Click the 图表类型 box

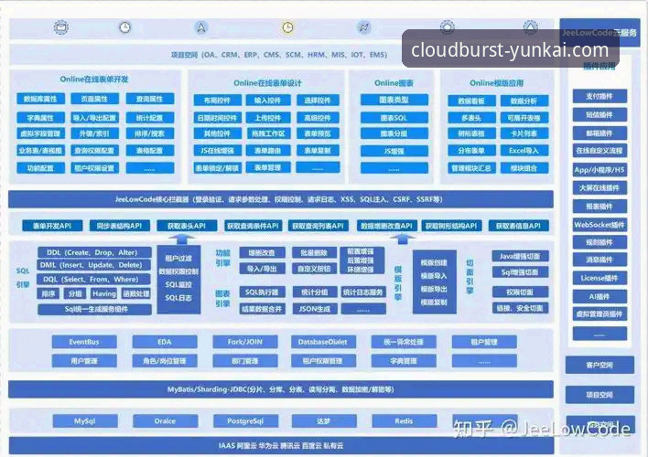[x=394, y=100]
